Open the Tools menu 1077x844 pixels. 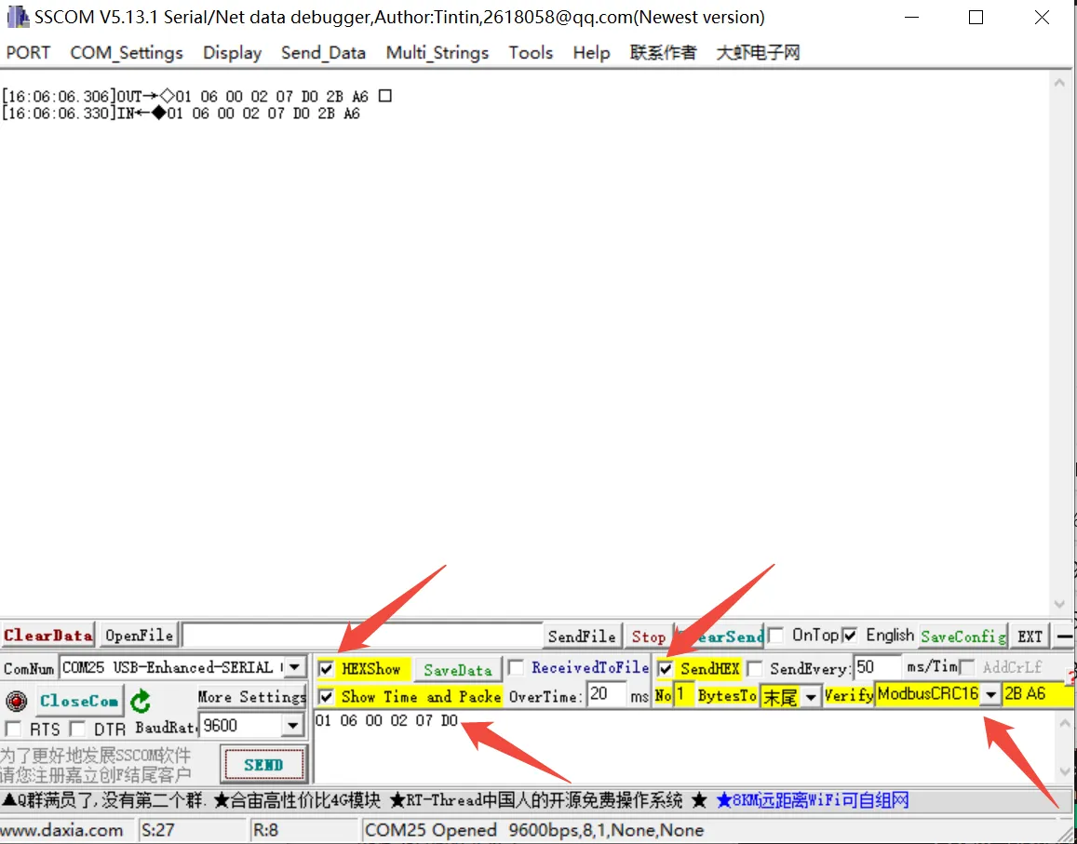[531, 53]
